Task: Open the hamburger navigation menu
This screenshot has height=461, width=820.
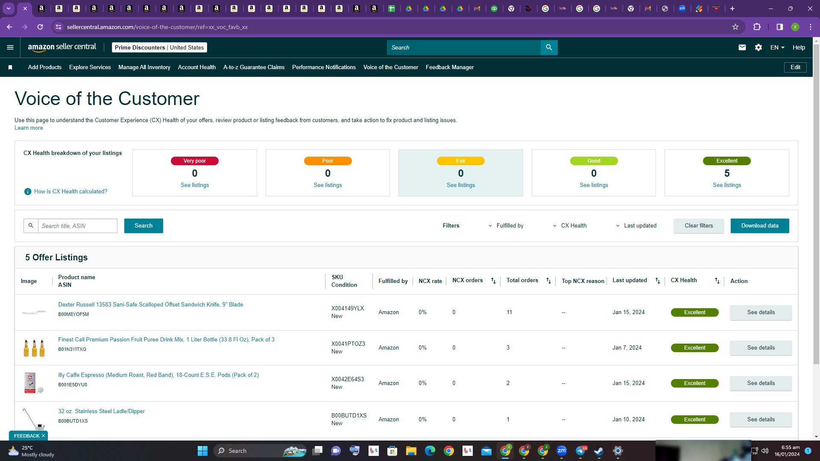Action: 10,47
